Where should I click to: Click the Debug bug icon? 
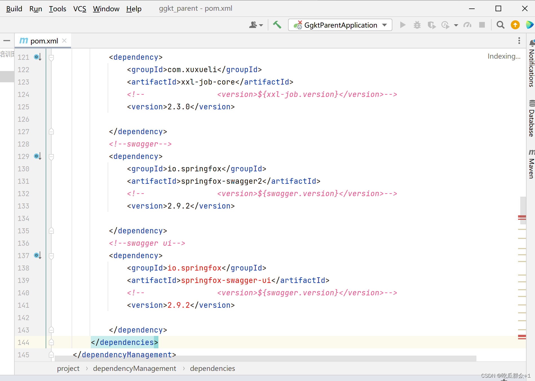[417, 25]
